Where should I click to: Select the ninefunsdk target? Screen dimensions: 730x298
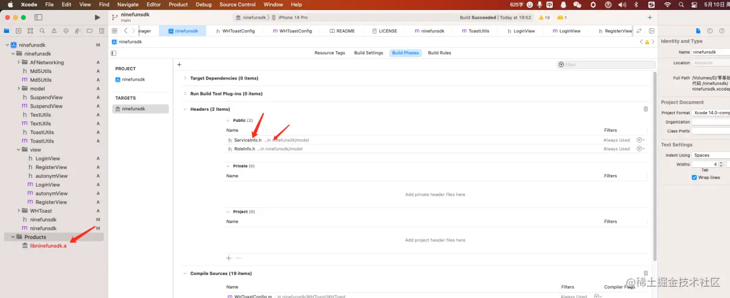point(140,109)
